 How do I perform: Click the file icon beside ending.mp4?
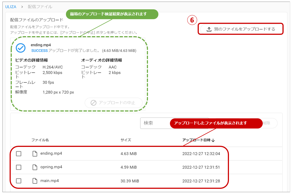click(35, 154)
